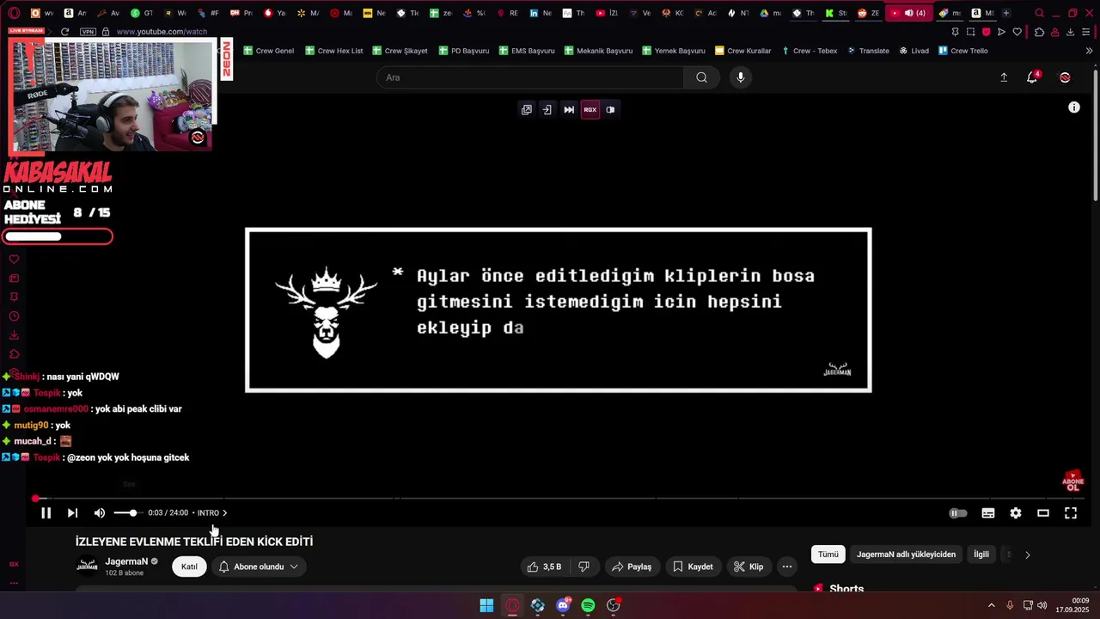Share video via Paylaş

tap(632, 567)
